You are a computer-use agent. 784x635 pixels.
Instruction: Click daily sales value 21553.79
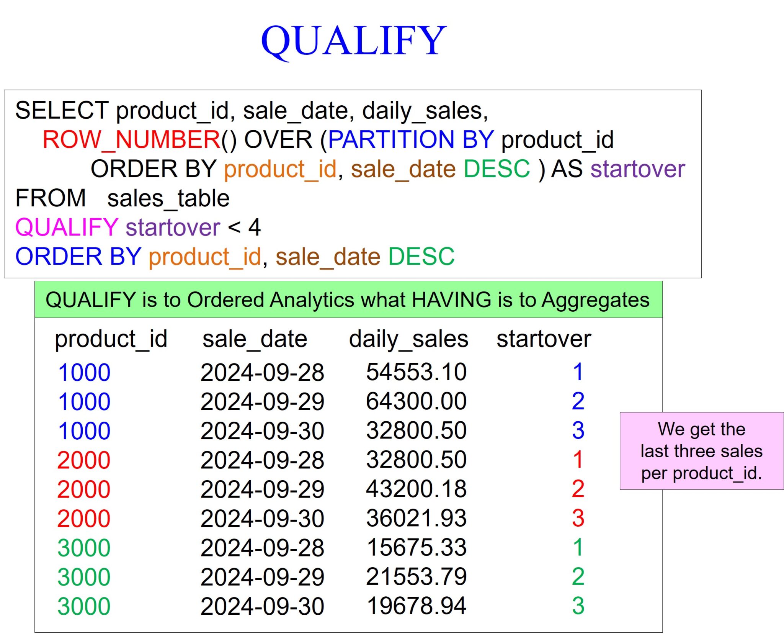[x=416, y=576]
